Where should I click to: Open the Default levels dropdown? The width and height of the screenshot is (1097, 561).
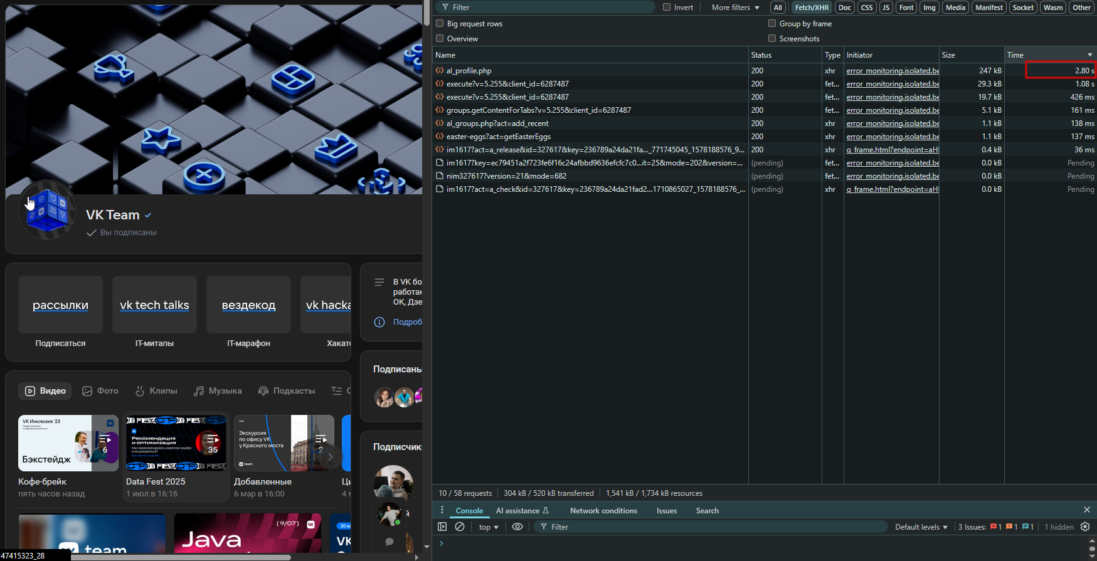pyautogui.click(x=921, y=527)
